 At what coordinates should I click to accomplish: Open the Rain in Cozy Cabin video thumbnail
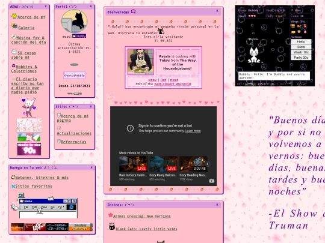tap(133, 164)
